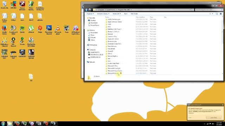Select the Common Files folder
225x126 pixels.
tap(112, 36)
